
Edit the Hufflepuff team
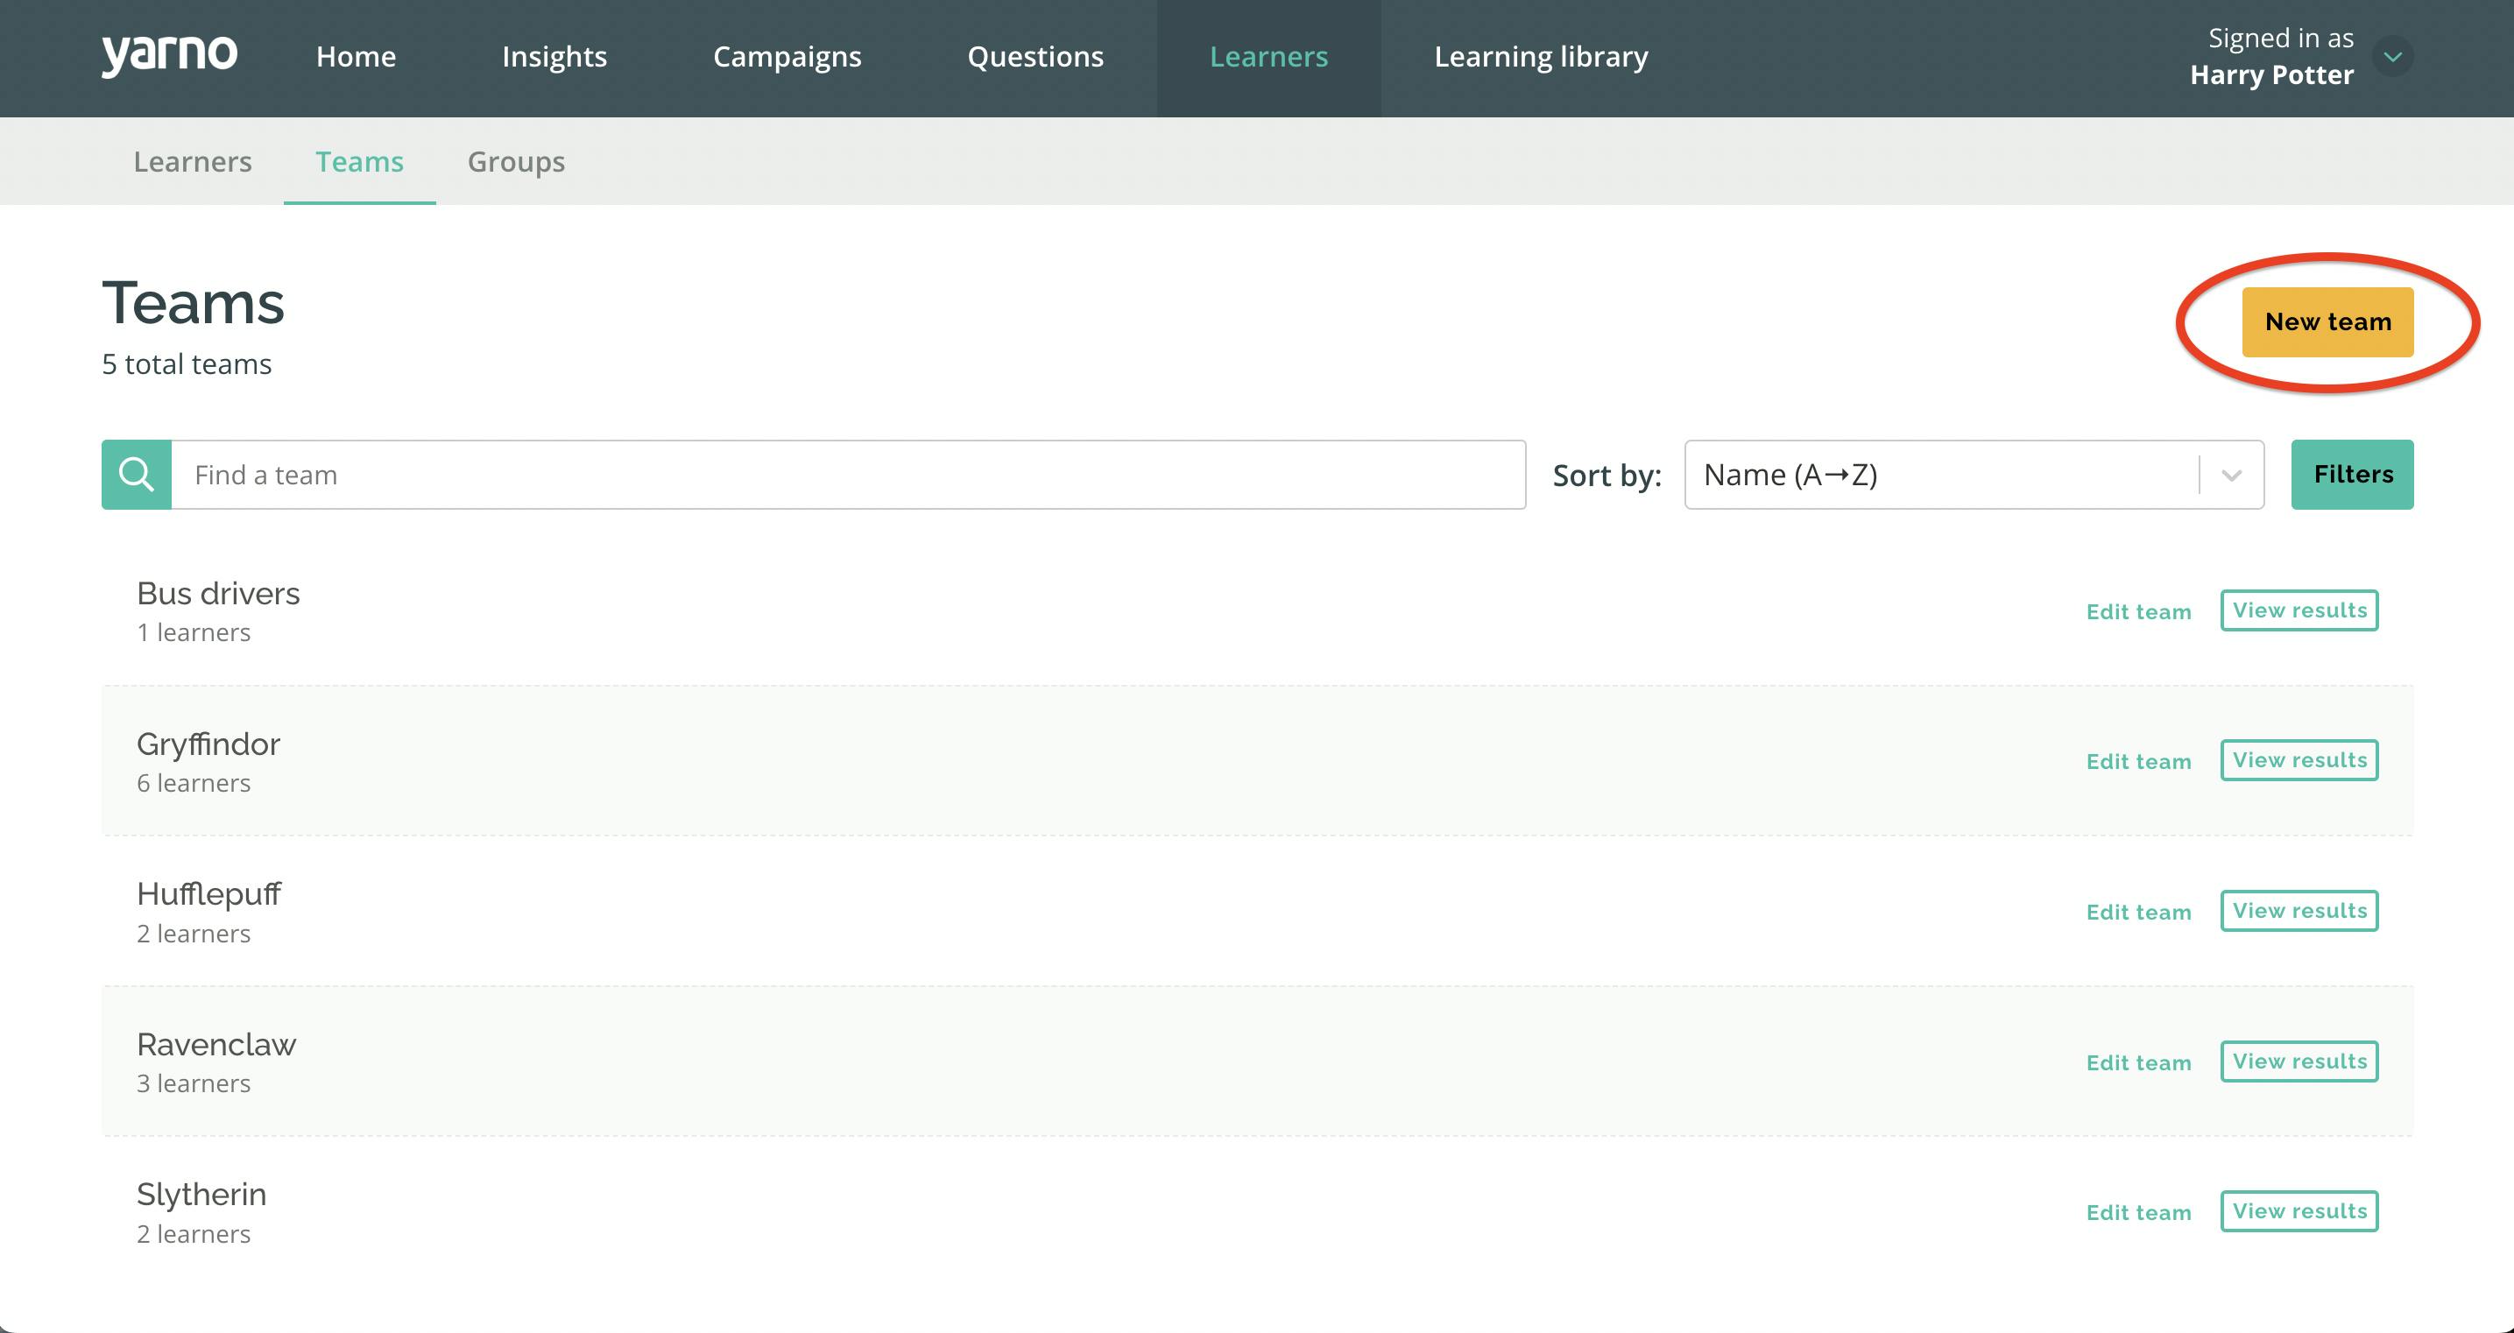pyautogui.click(x=2138, y=913)
